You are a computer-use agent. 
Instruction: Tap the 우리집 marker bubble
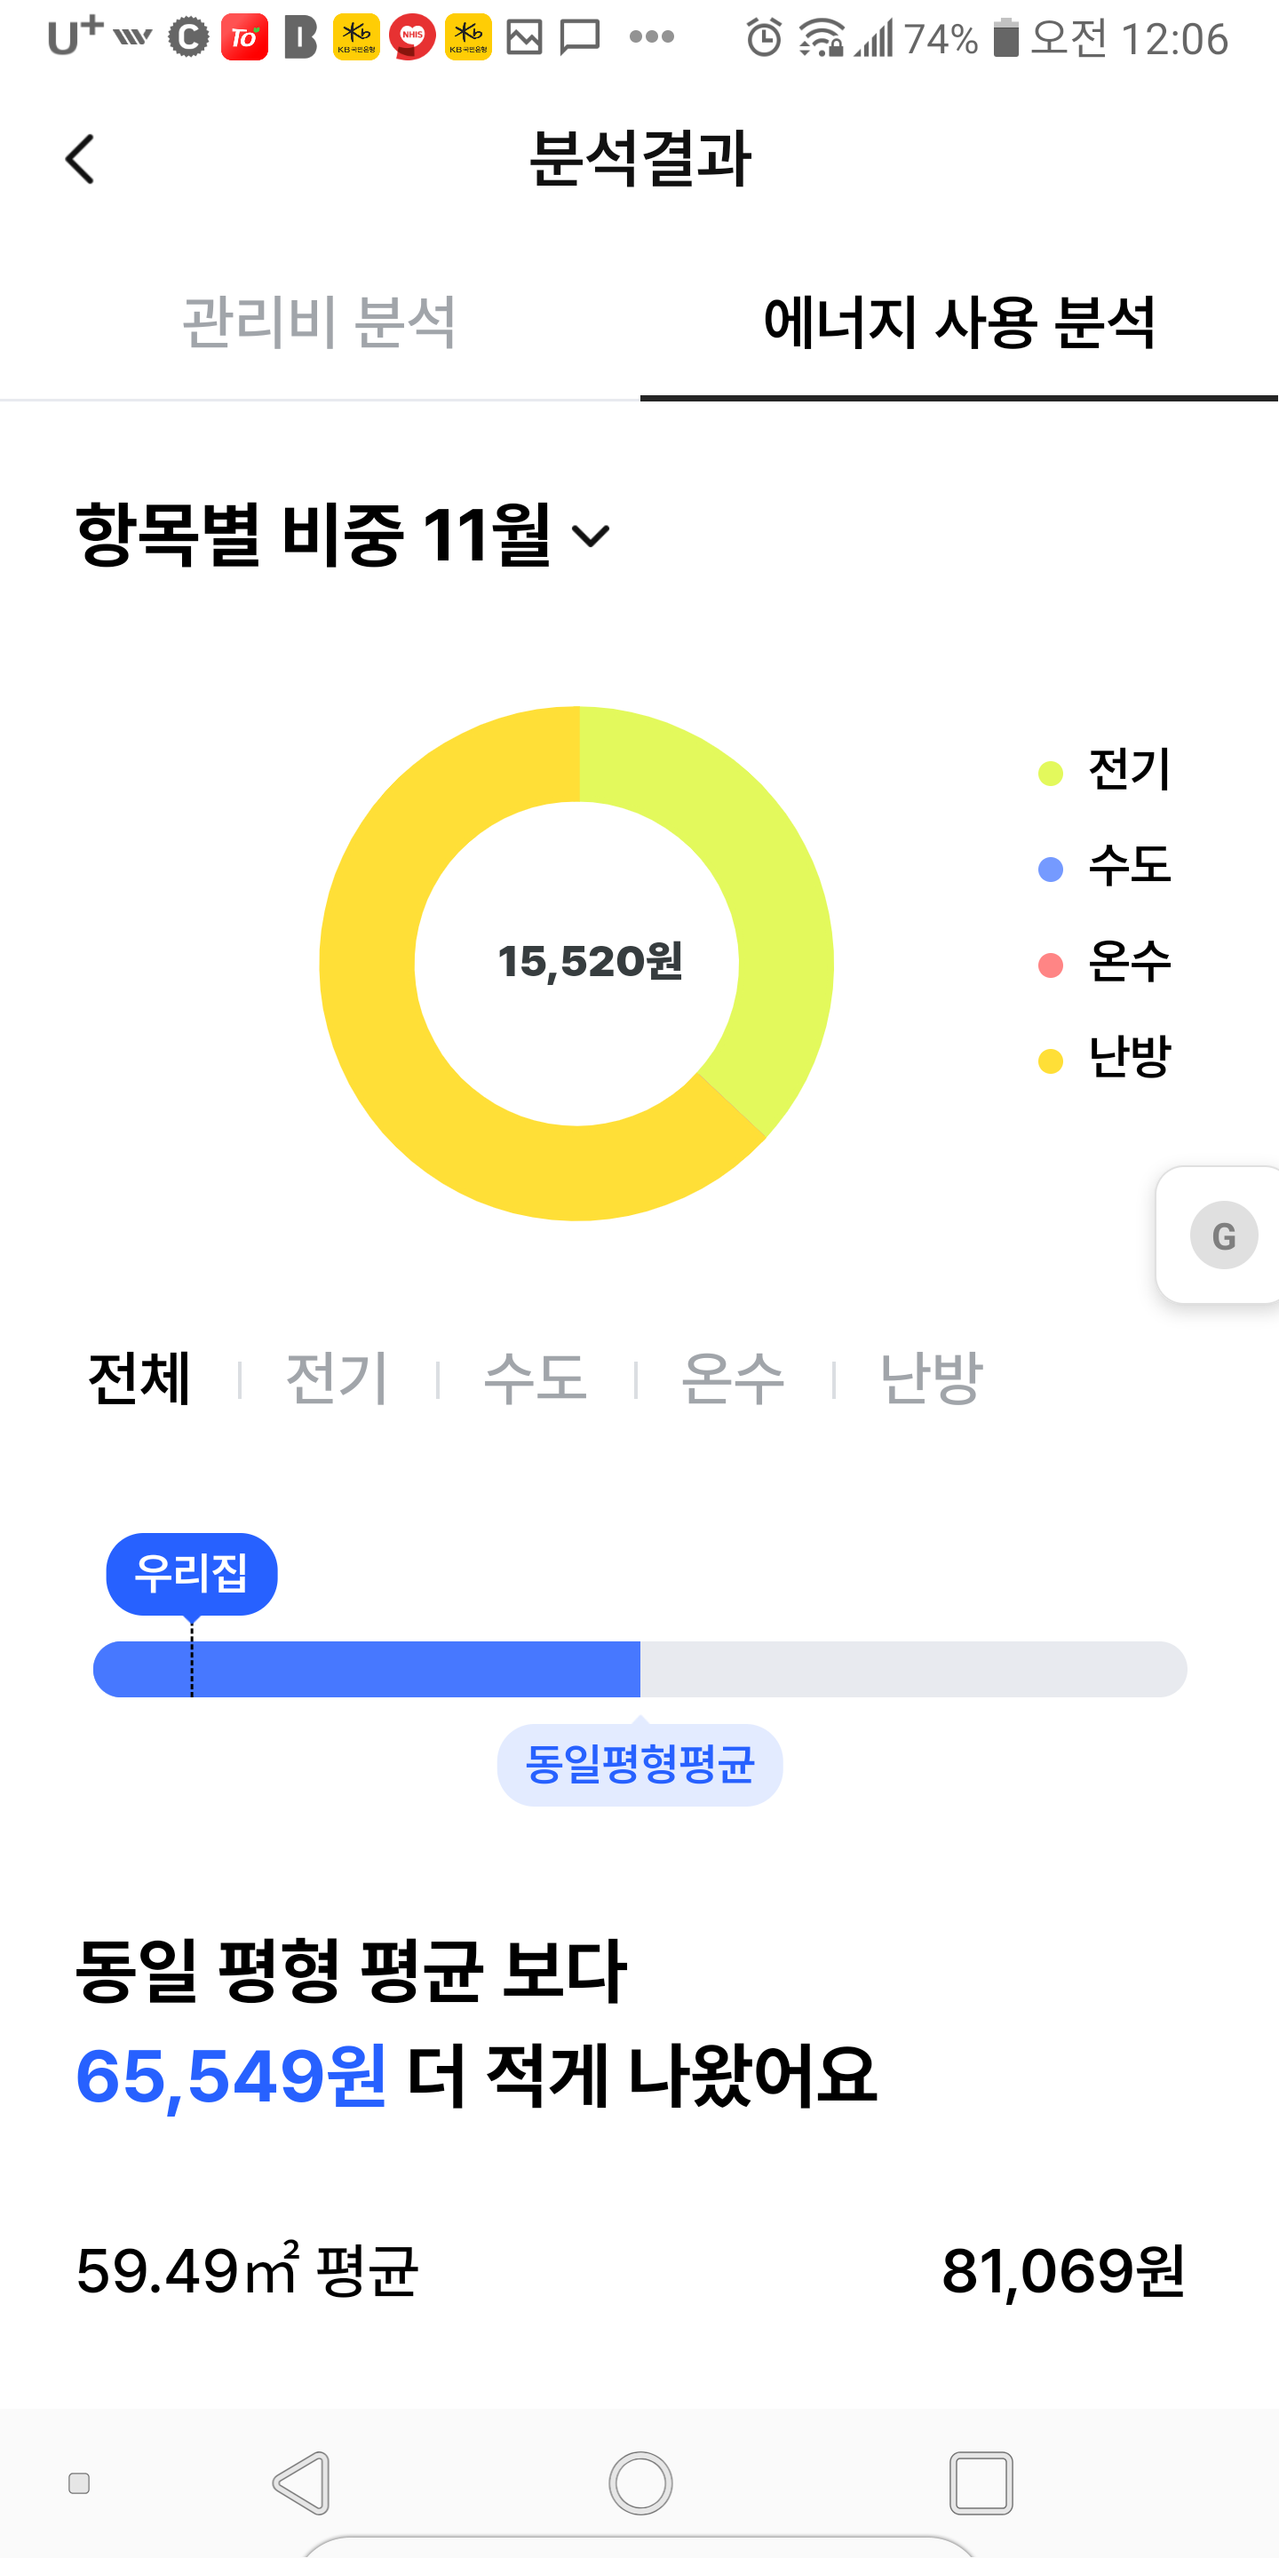[192, 1574]
